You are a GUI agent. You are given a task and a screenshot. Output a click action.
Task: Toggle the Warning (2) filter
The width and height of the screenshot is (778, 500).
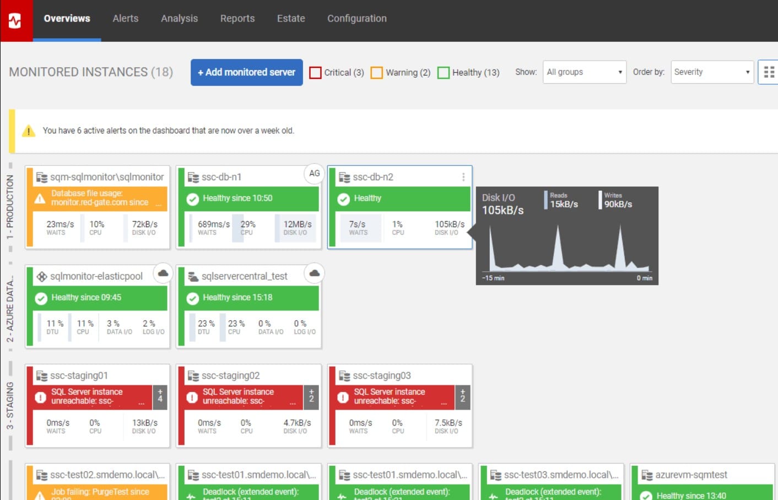click(377, 72)
